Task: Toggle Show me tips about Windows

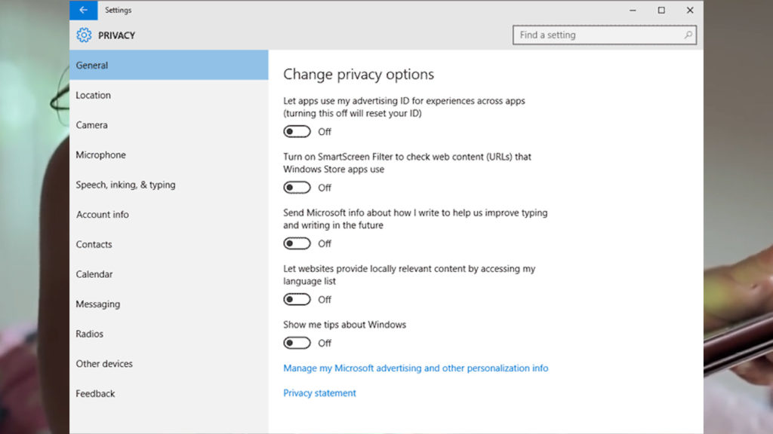Action: (297, 343)
